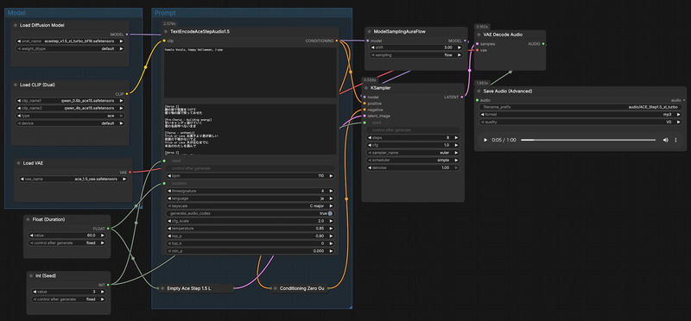Click the AUDIO output socket on VAE Decode Audio
This screenshot has height=321, width=691.
pos(543,44)
